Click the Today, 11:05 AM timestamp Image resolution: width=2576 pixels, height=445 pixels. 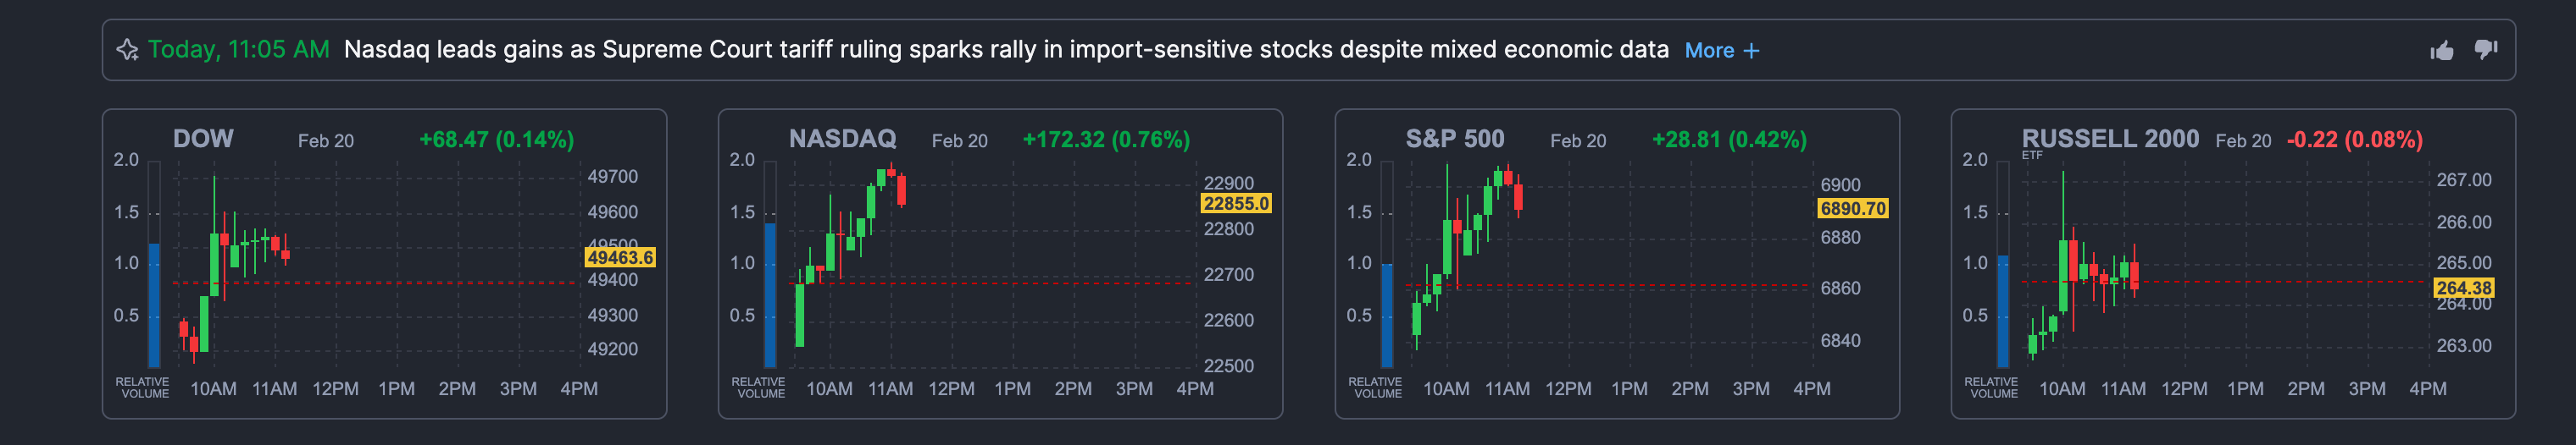coord(238,50)
